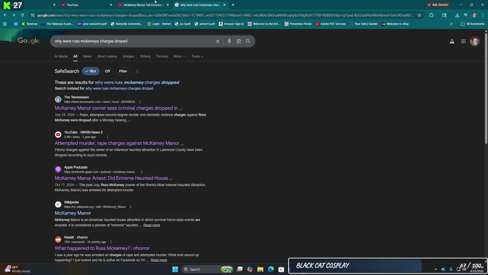
Task: Start a voice search with the microphone
Action: pyautogui.click(x=229, y=41)
